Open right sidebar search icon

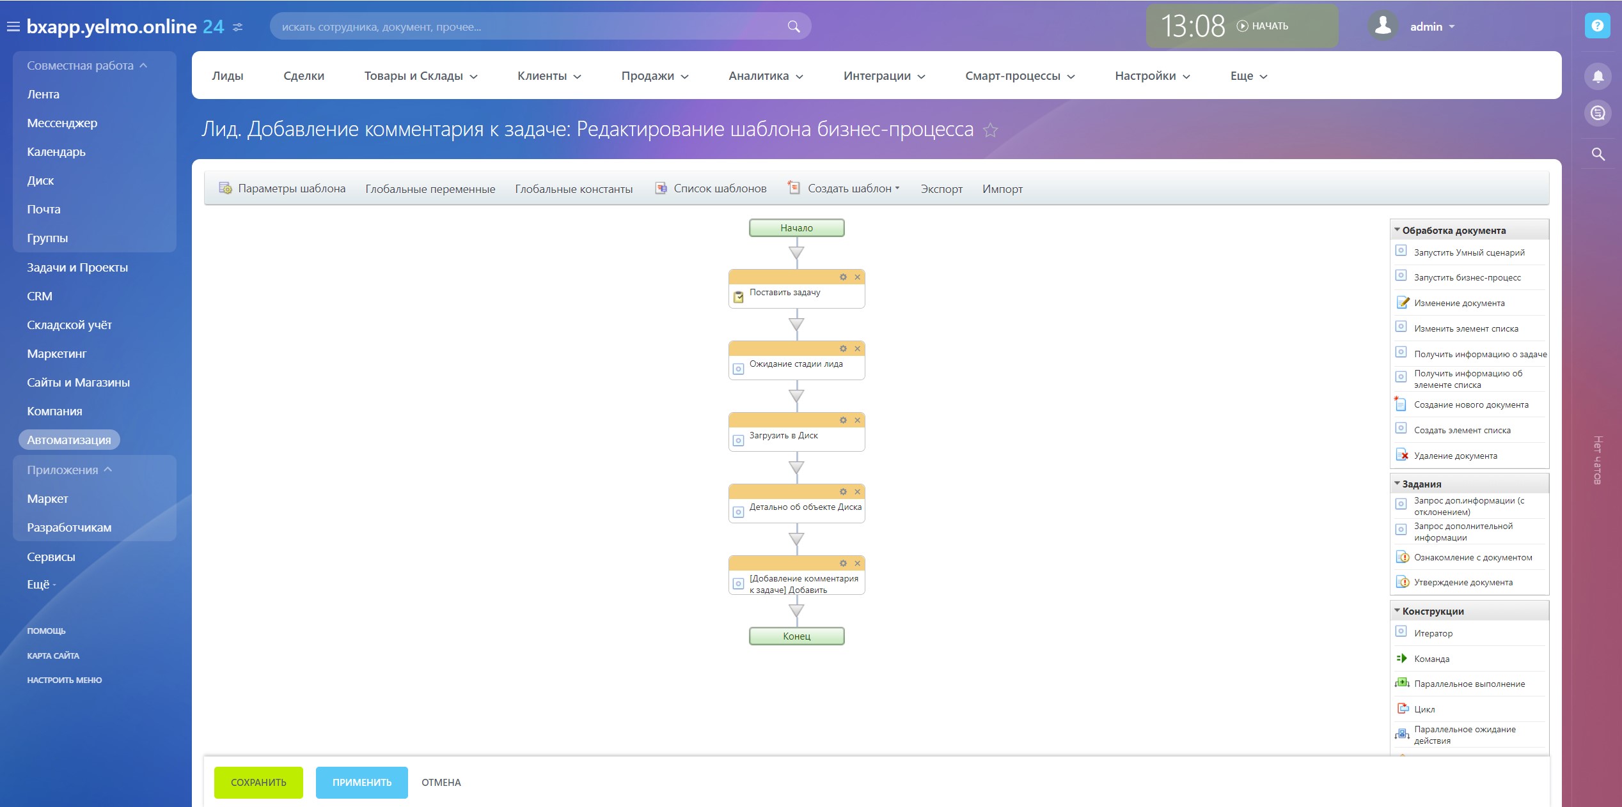1597,154
